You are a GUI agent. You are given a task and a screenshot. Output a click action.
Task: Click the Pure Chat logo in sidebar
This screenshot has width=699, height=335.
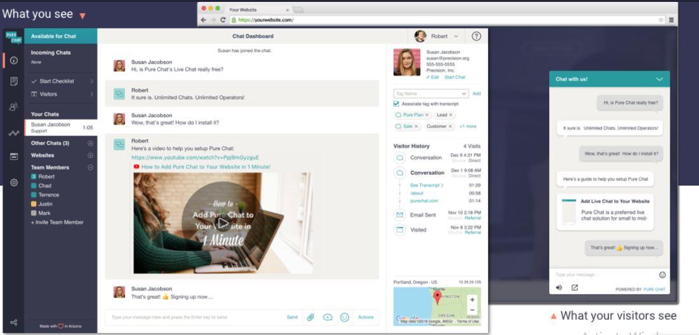pyautogui.click(x=13, y=38)
